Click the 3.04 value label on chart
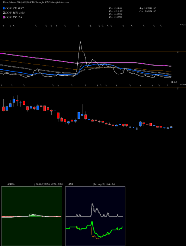Image resolution: width=186 pixels, height=246 pixels. (174, 82)
